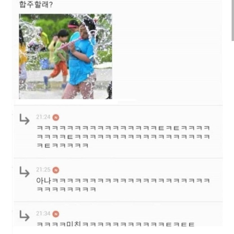Select the 21:24 timestamp

43,117
